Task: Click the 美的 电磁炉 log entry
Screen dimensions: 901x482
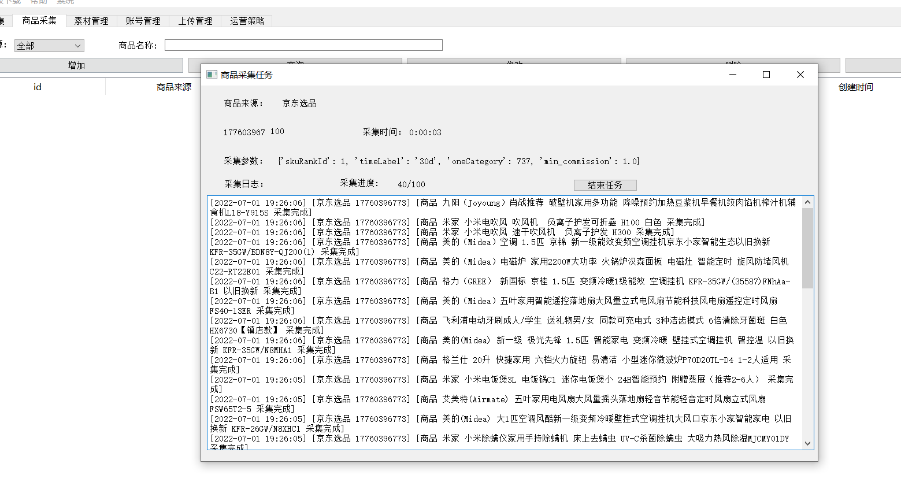Action: pyautogui.click(x=499, y=266)
